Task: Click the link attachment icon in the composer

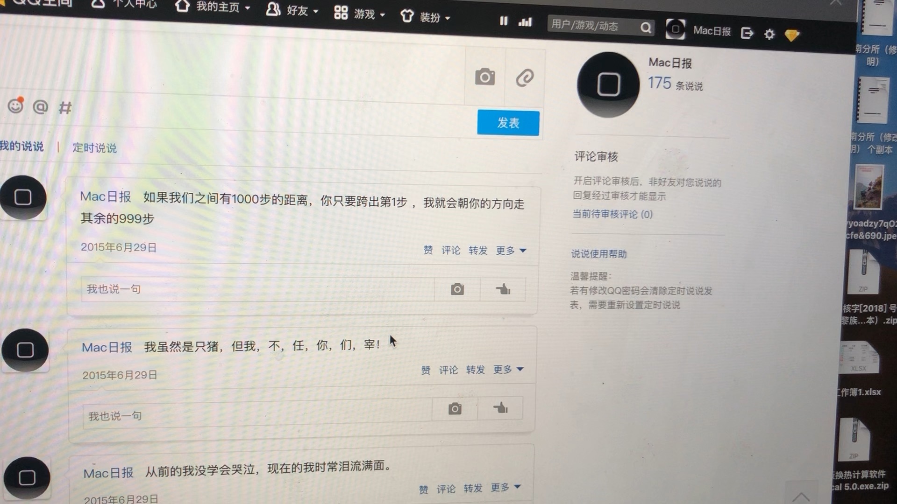Action: (525, 78)
